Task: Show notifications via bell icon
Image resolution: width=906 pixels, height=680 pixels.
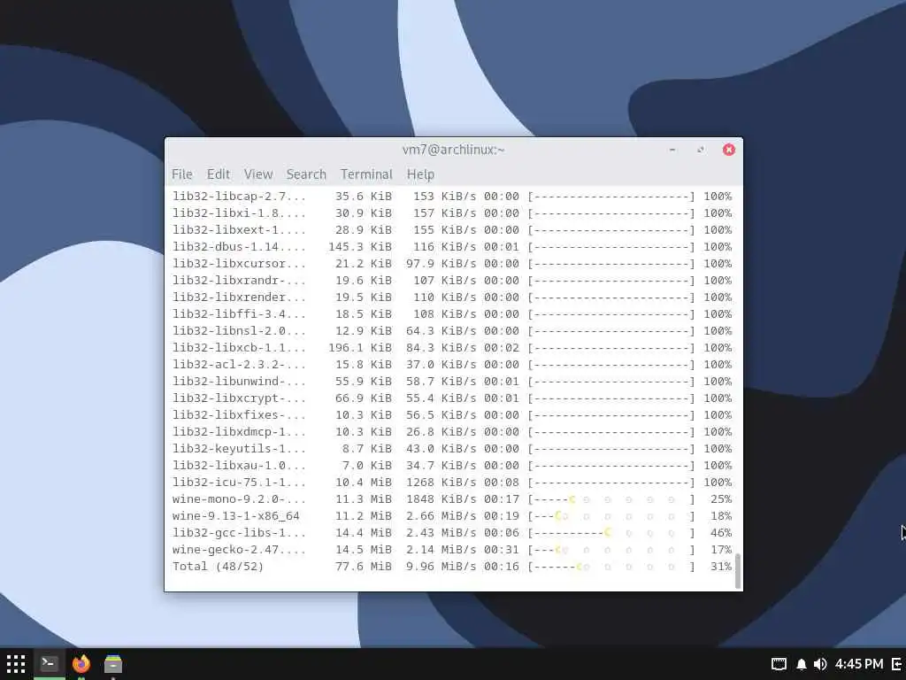Action: pyautogui.click(x=802, y=664)
